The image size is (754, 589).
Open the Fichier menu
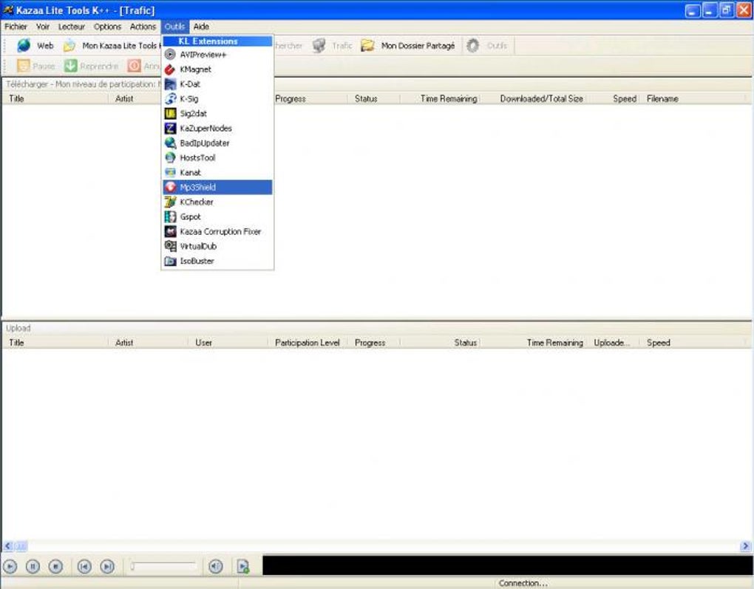coord(16,27)
